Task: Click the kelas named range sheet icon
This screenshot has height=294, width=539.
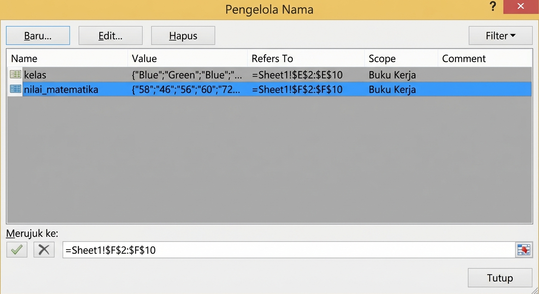Action: point(15,74)
